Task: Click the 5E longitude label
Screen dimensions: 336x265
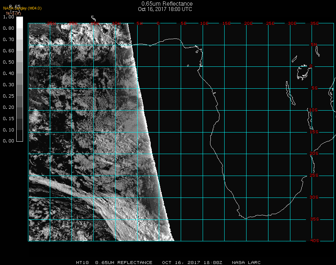Action: pos(184,23)
